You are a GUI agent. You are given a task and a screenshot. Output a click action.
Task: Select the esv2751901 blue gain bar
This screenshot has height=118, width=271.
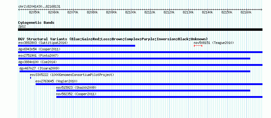pos(134,59)
